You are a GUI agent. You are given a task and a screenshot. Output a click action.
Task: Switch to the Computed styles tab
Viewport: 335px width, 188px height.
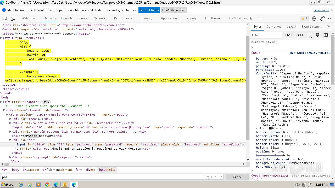[274, 27]
